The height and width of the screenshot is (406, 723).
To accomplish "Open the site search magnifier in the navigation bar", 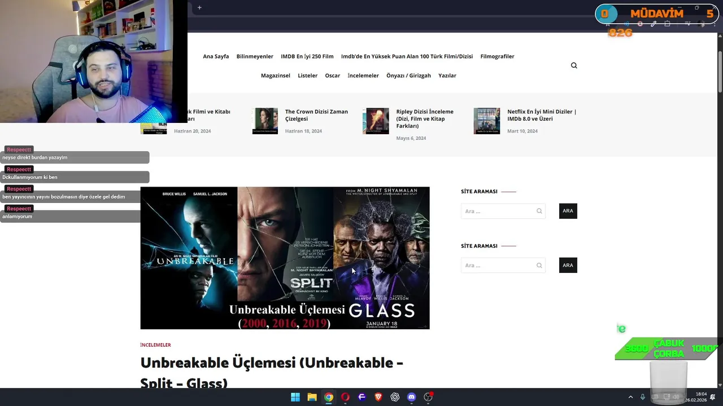I will 574,65.
